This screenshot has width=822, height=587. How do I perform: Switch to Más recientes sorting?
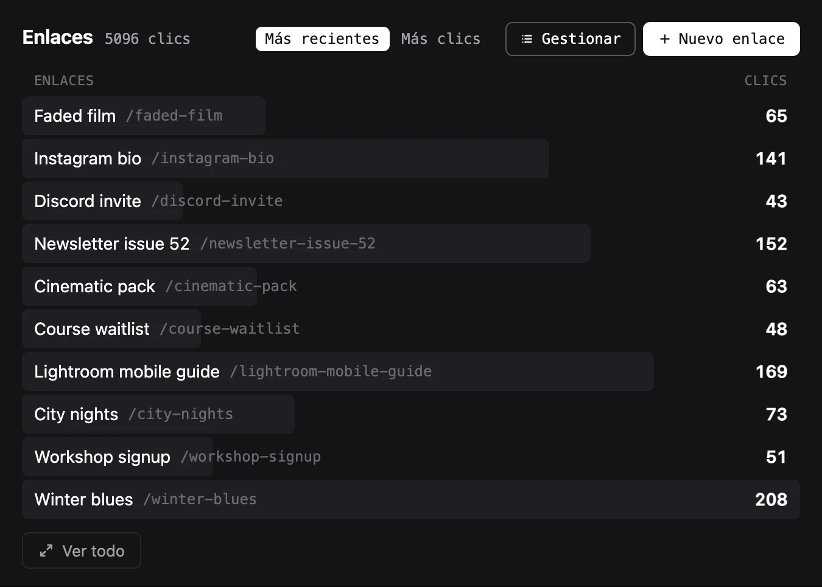(322, 39)
